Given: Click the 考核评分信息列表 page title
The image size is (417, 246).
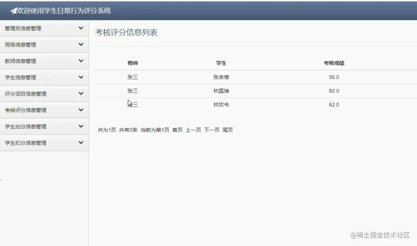Looking at the screenshot, I should click(x=125, y=32).
